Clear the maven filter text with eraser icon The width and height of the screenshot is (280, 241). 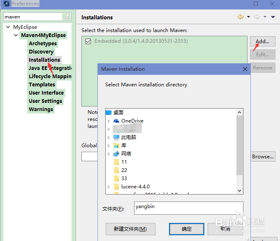pos(67,17)
